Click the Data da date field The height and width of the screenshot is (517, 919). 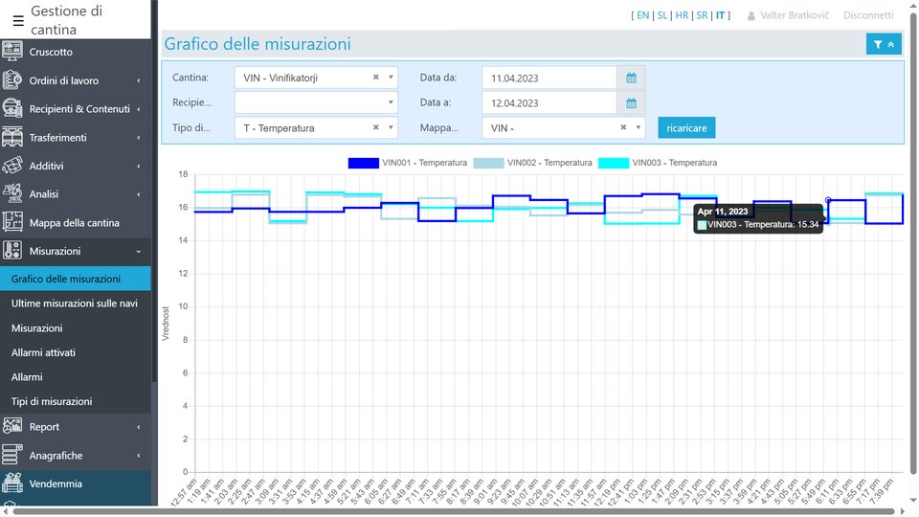tap(549, 78)
